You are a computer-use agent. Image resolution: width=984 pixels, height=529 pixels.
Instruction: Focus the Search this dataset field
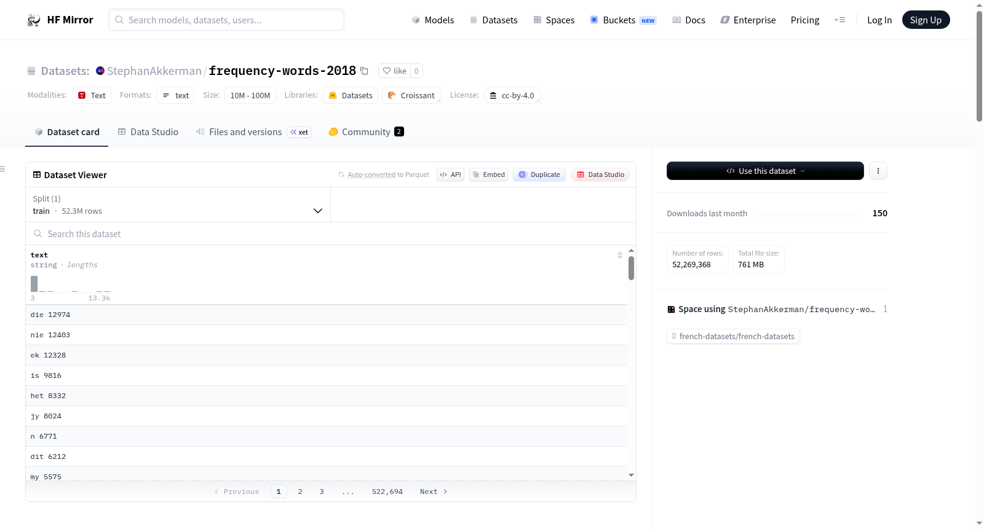coord(331,233)
